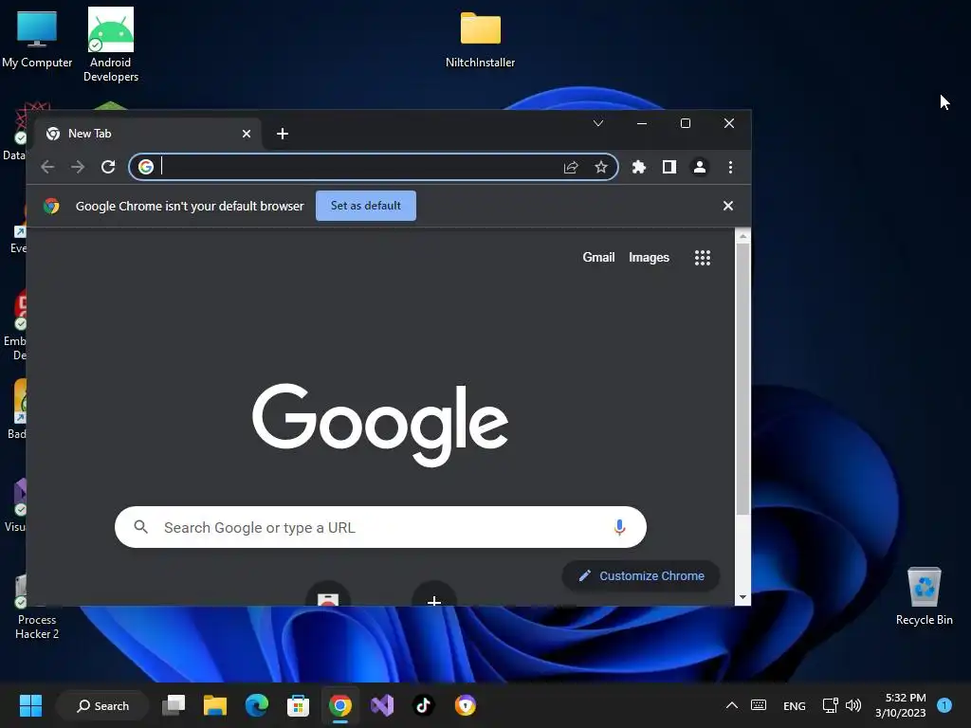The image size is (971, 728).
Task: Select the My Computer desktop icon
Action: click(x=37, y=38)
